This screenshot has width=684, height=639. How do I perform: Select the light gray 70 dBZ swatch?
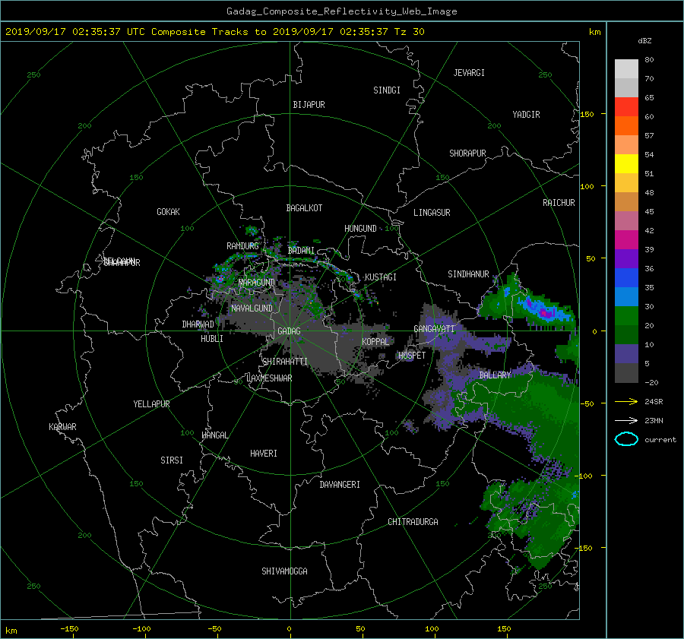tap(626, 69)
